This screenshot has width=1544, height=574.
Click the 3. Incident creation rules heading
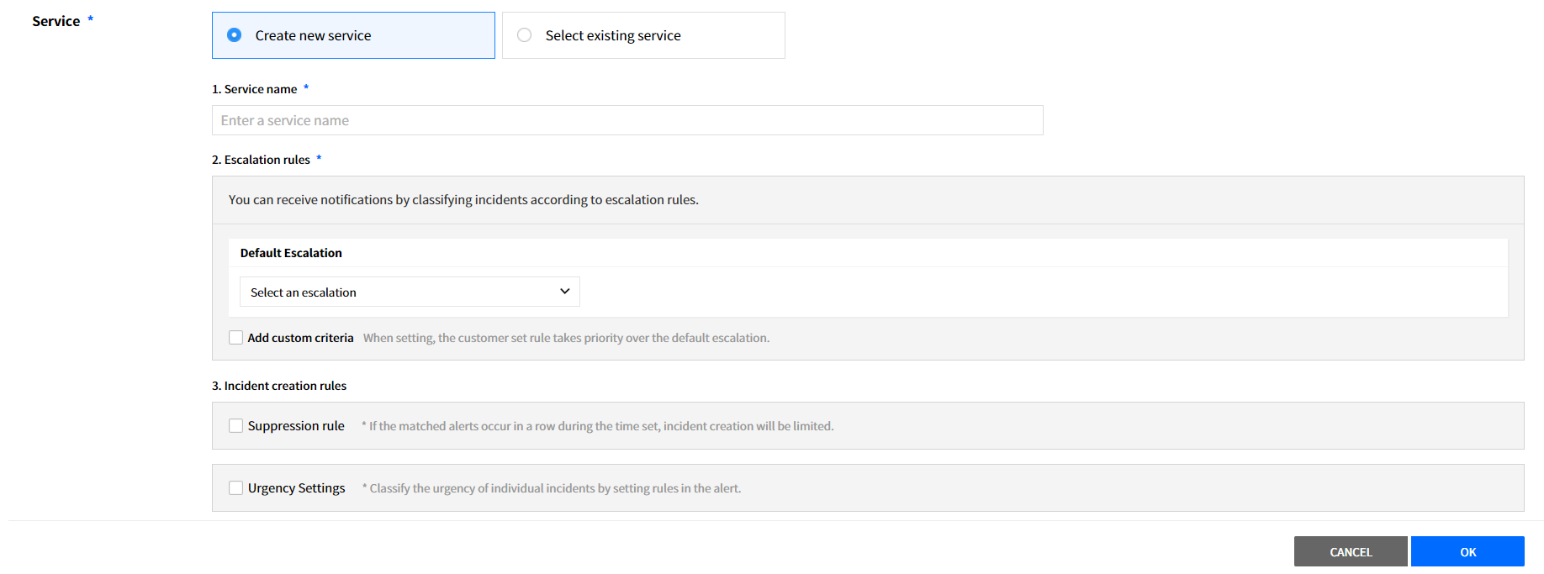(x=279, y=386)
